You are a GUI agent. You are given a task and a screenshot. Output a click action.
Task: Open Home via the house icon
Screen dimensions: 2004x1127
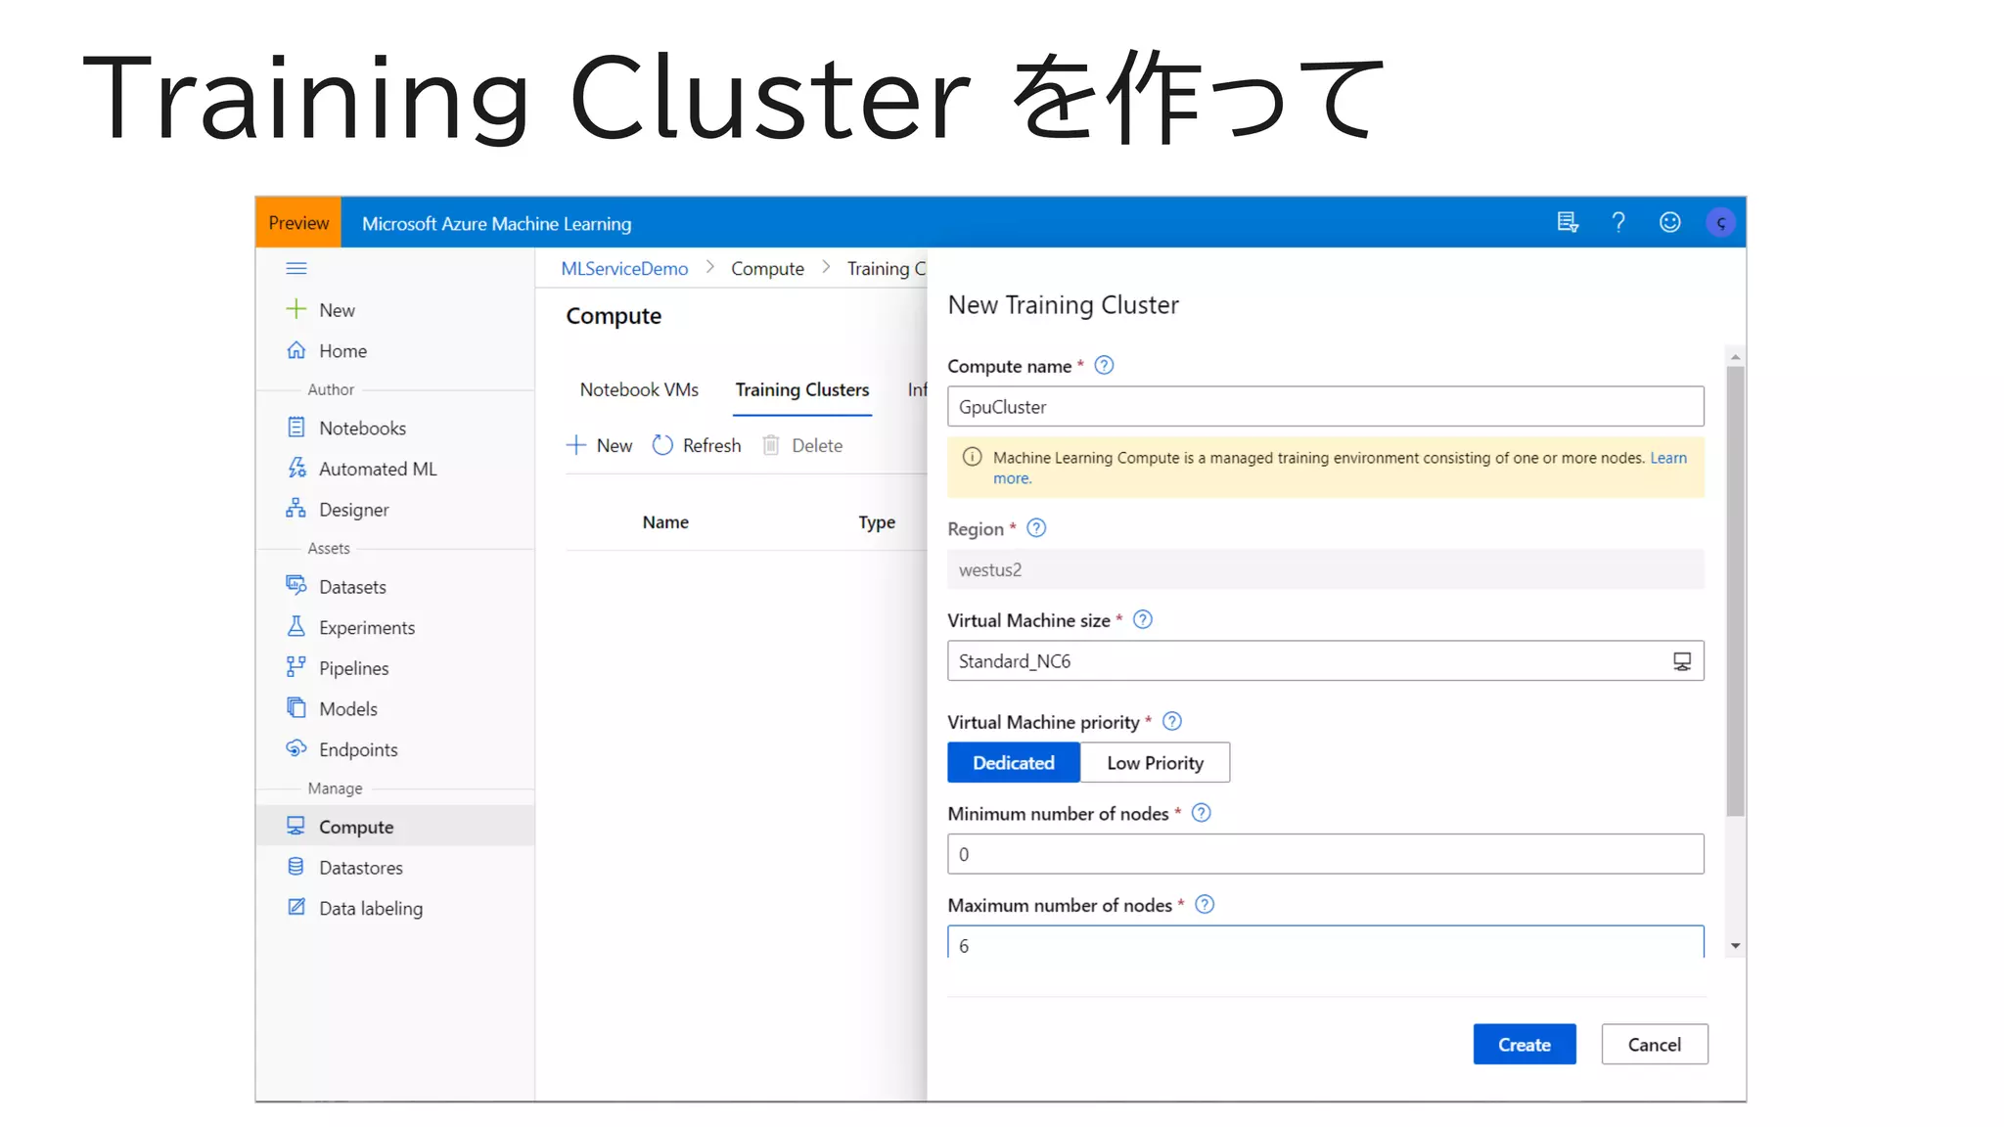(x=296, y=350)
